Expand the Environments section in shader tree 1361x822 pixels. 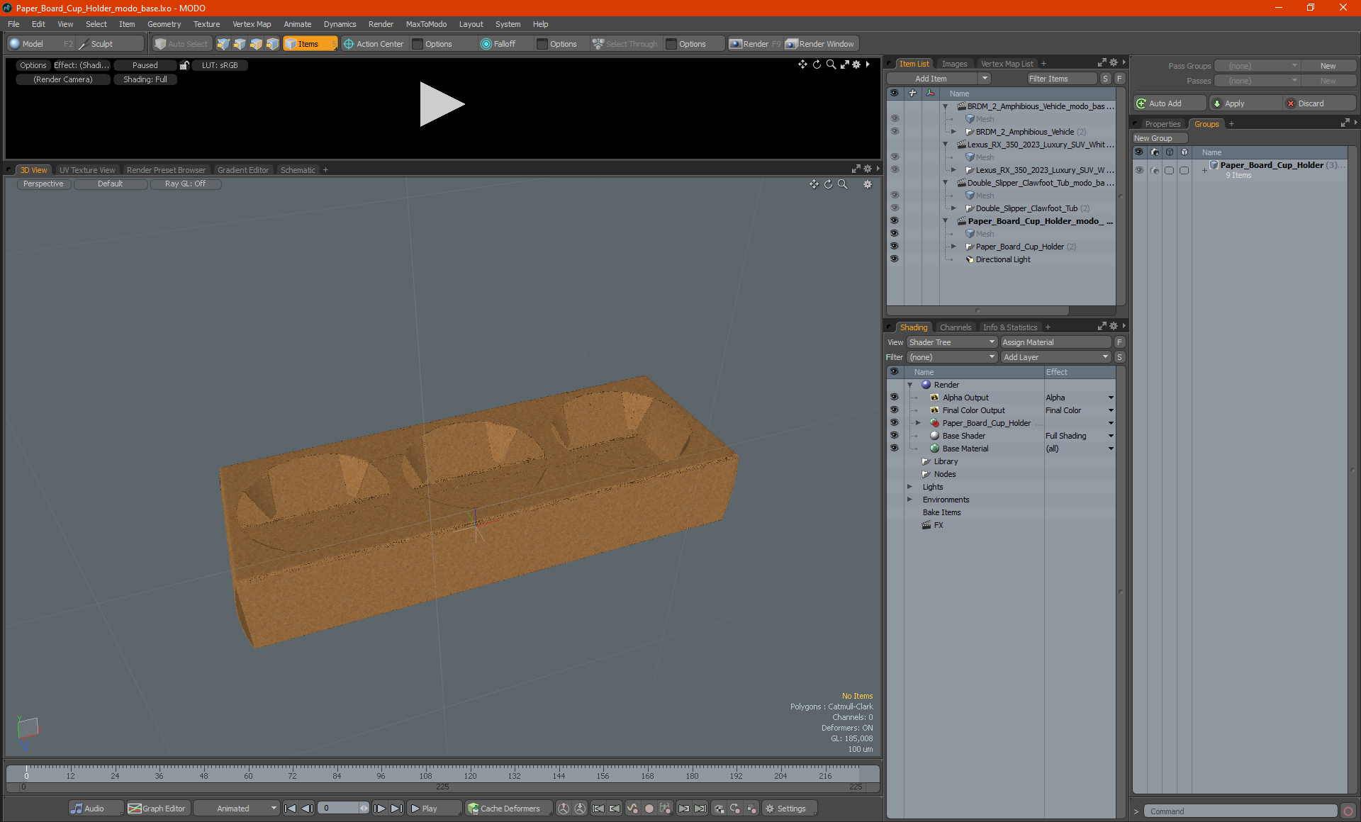pyautogui.click(x=910, y=500)
